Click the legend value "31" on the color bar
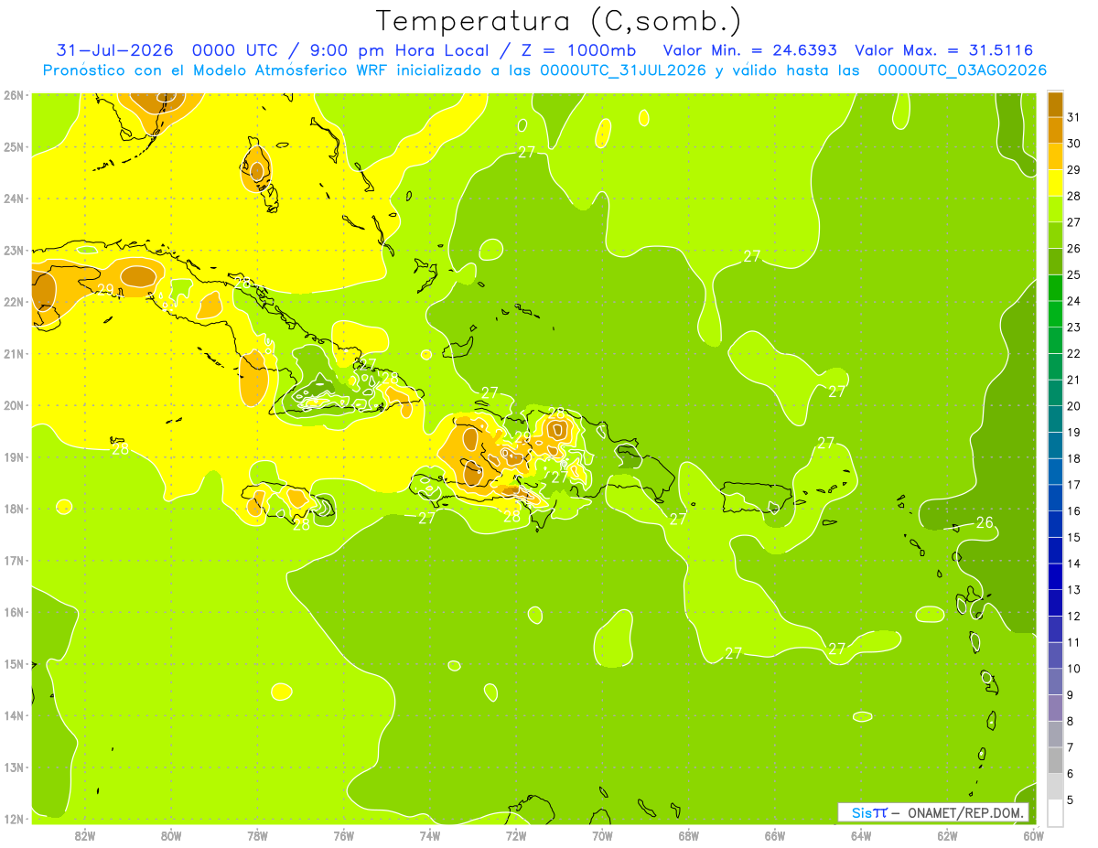The height and width of the screenshot is (848, 1098). [1074, 117]
